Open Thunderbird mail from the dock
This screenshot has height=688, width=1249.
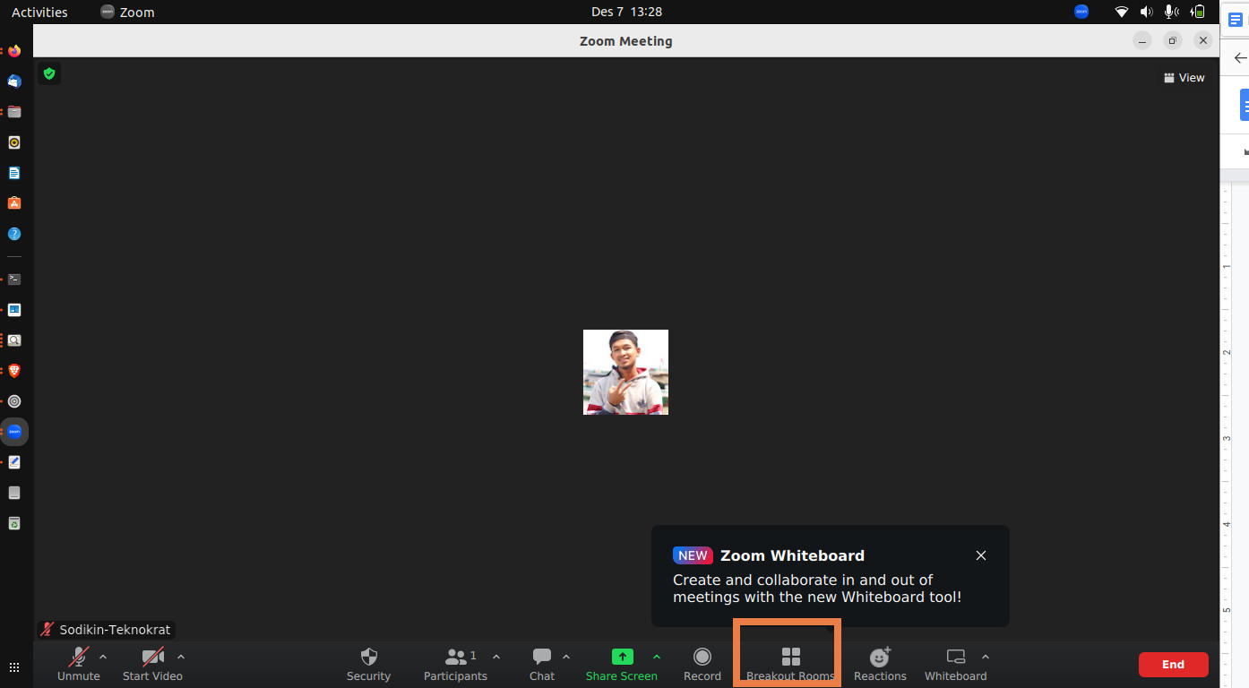click(x=14, y=82)
